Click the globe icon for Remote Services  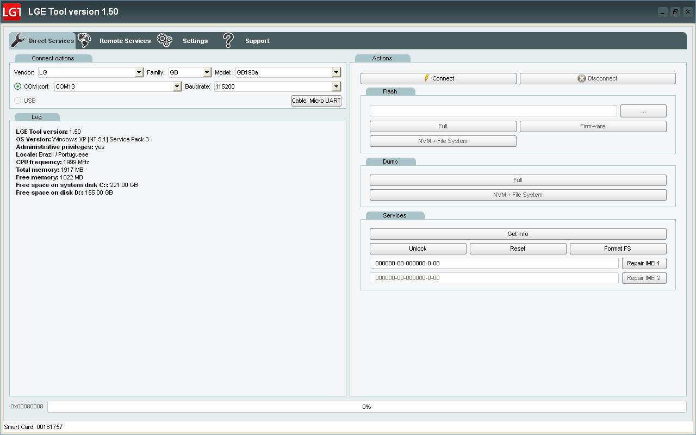pyautogui.click(x=84, y=40)
